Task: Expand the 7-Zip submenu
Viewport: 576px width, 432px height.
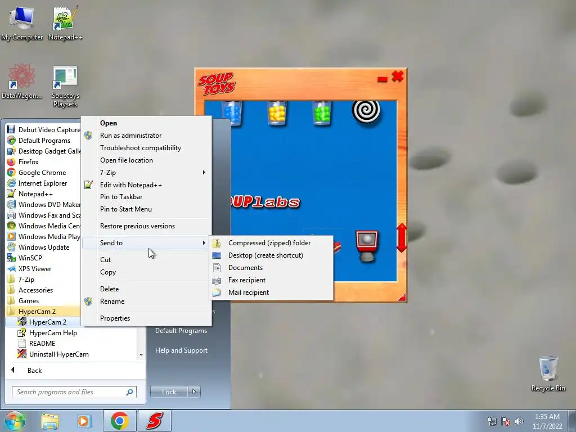Action: click(146, 172)
